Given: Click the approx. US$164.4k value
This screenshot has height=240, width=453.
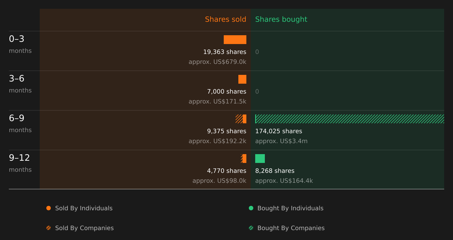Looking at the screenshot, I should (284, 181).
